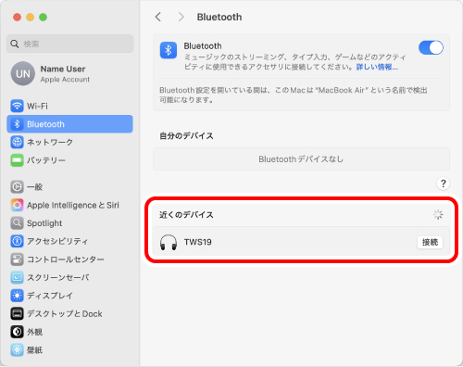The image size is (463, 367).
Task: Turn off the Bluetooth switch
Action: [431, 48]
